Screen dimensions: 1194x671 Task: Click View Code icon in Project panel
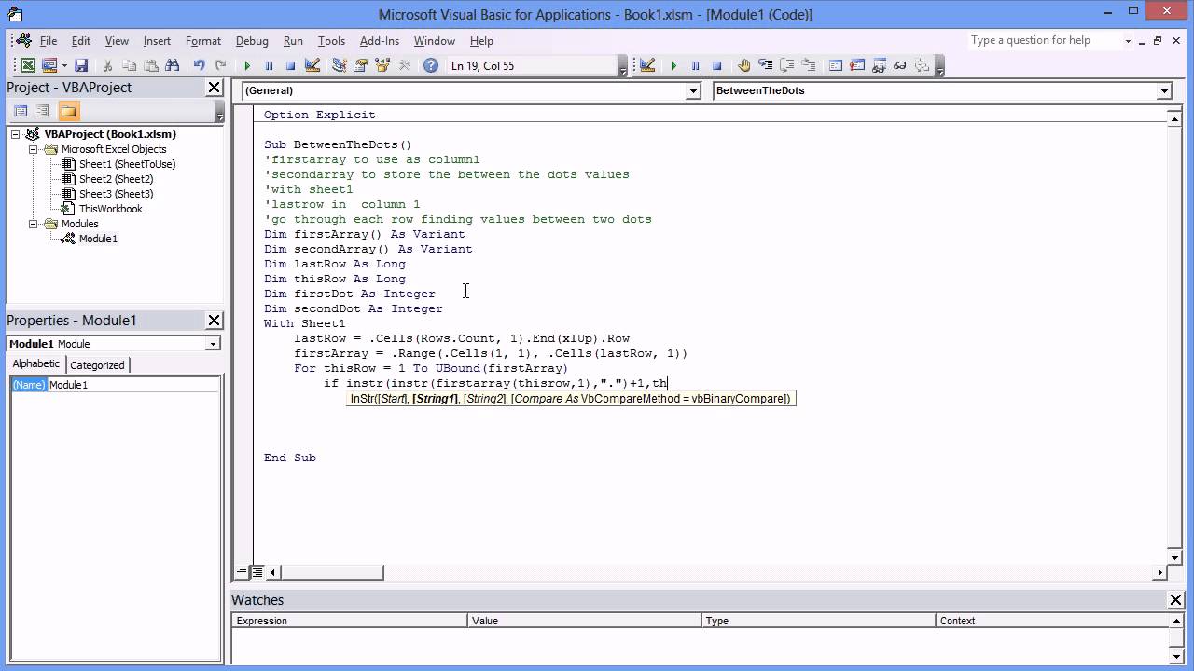[x=20, y=111]
